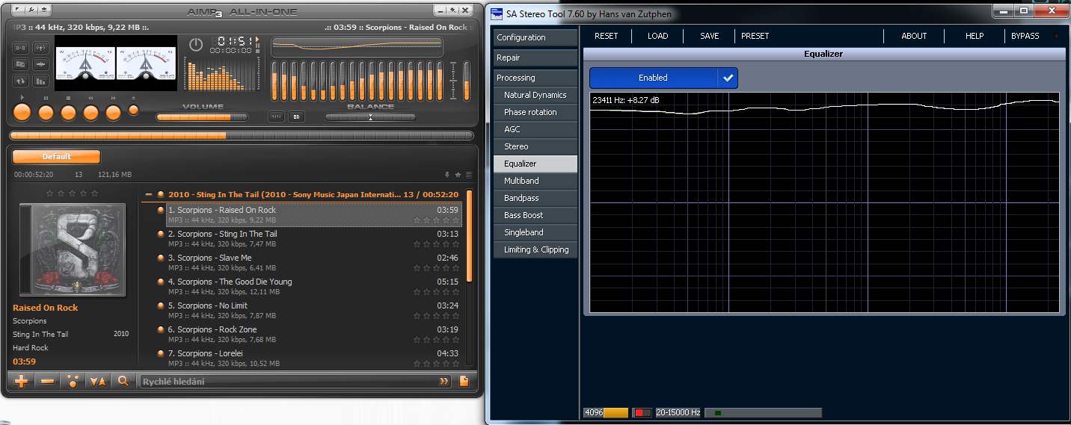Screen dimensions: 1071x425
Task: Open the three-dots misc playlist button
Action: click(73, 381)
